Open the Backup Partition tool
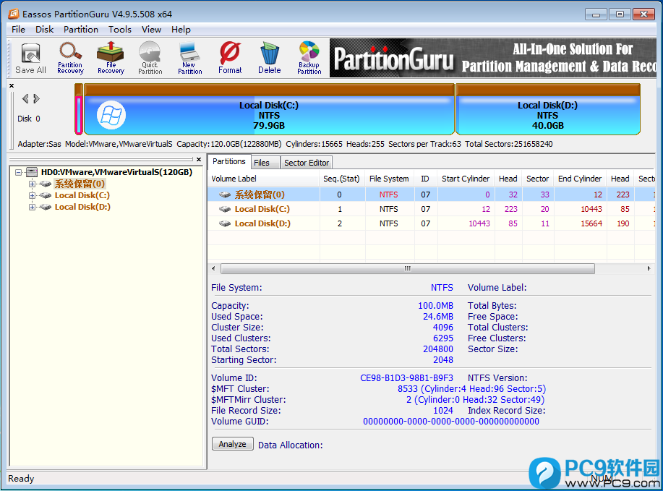This screenshot has width=663, height=491. [x=309, y=59]
